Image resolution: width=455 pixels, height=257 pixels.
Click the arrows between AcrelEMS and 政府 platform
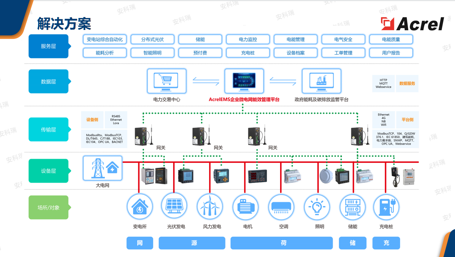283,81
